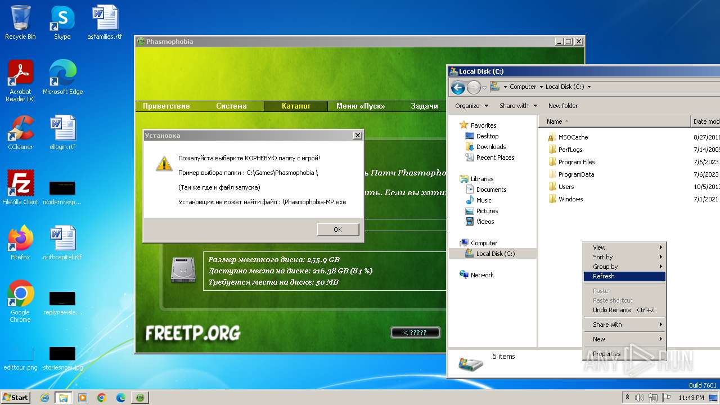Expand Local Disk (C:) breadcrumb arrow
The image size is (720, 405).
pyautogui.click(x=589, y=87)
